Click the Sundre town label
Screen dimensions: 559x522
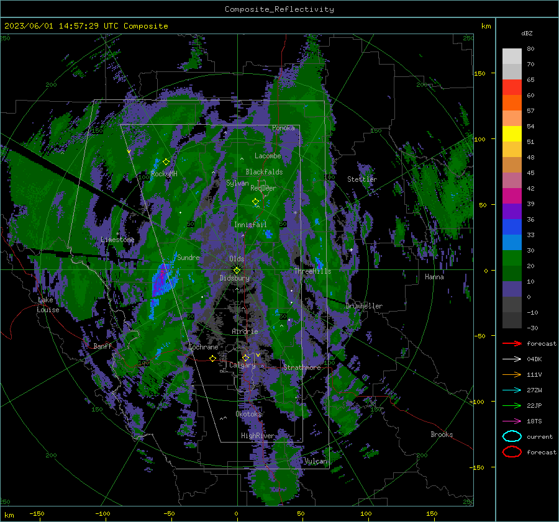pyautogui.click(x=188, y=257)
